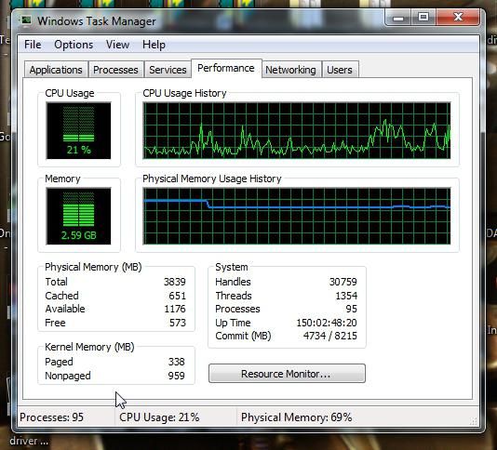Click the Nonpaged label
Viewport: 497px width, 450px height.
[x=68, y=376]
